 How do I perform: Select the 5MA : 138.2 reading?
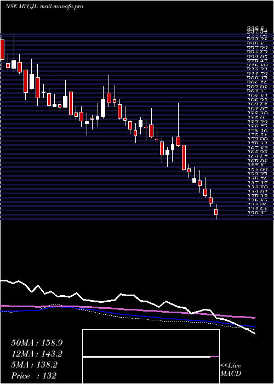point(35,365)
